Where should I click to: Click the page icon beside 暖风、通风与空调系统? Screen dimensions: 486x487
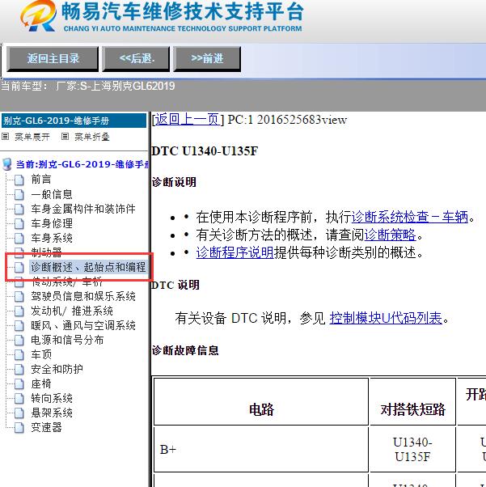[x=19, y=326]
